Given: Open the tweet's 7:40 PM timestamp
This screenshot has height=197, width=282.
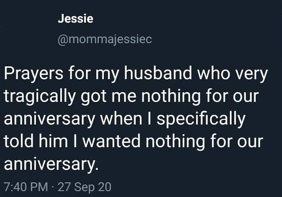Looking at the screenshot, I should pyautogui.click(x=26, y=187).
